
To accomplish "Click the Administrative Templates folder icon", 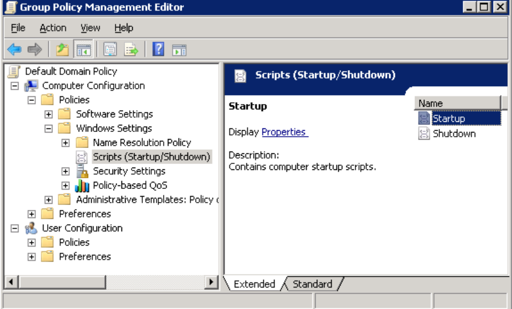I will click(64, 200).
